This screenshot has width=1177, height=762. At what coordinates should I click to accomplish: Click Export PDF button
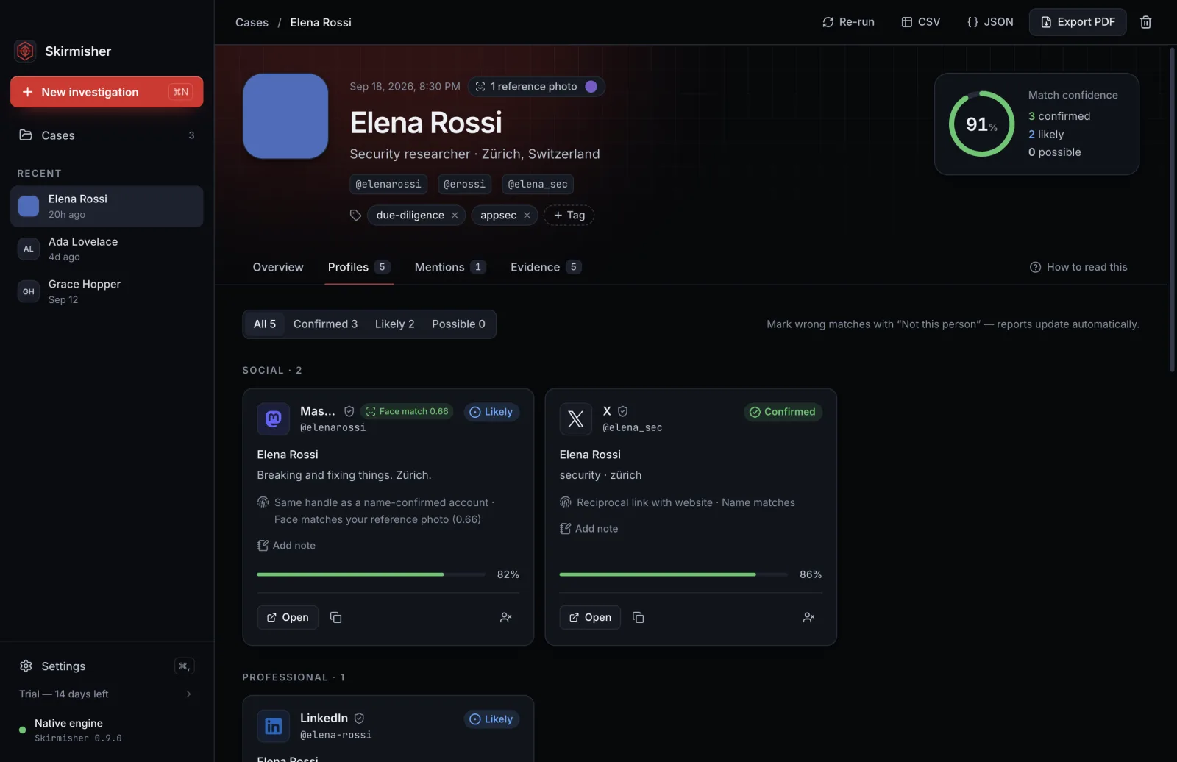pos(1078,22)
